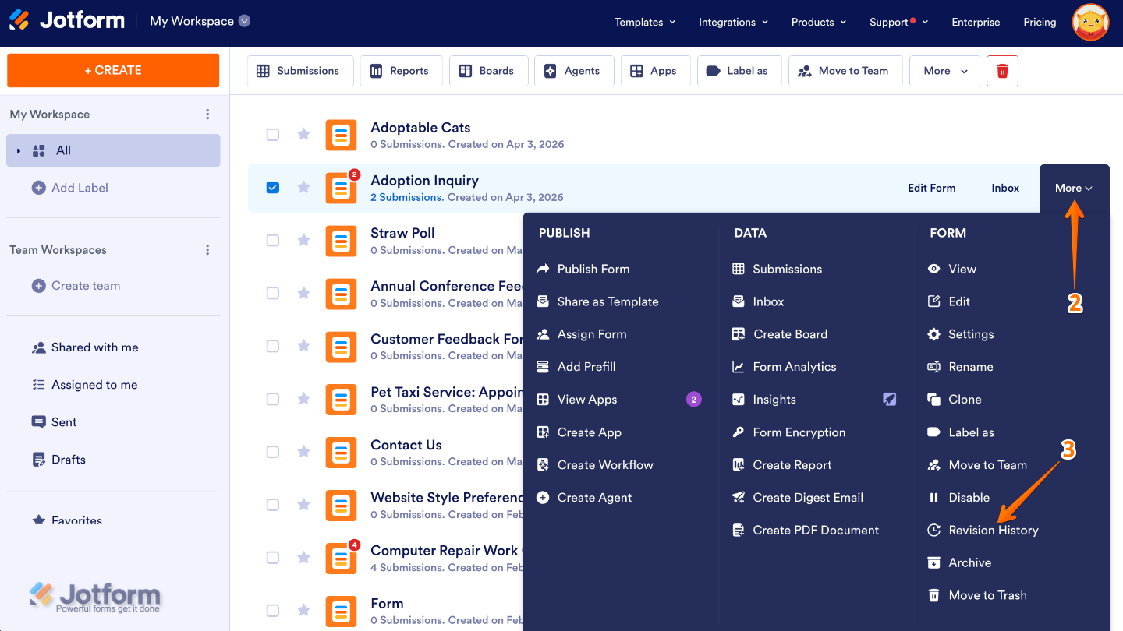
Task: Star the Adoptable Cats form as favorite
Action: click(x=303, y=134)
